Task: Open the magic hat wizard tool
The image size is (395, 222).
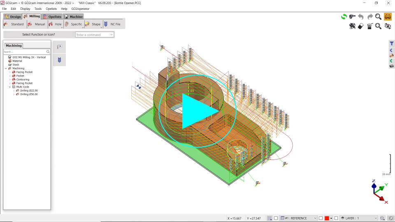Action: click(369, 26)
